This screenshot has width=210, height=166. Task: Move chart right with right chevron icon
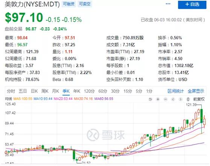pyautogui.click(x=181, y=99)
